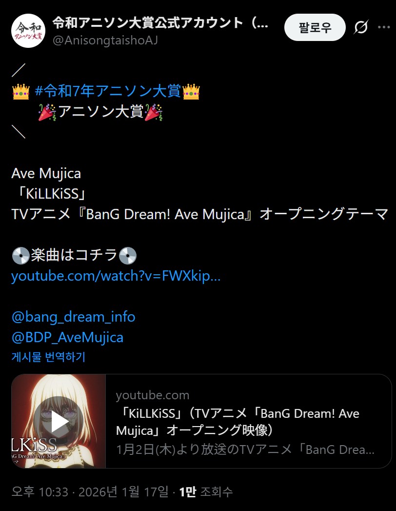
Task: Visit the @bang_dream_info mention
Action: [73, 317]
